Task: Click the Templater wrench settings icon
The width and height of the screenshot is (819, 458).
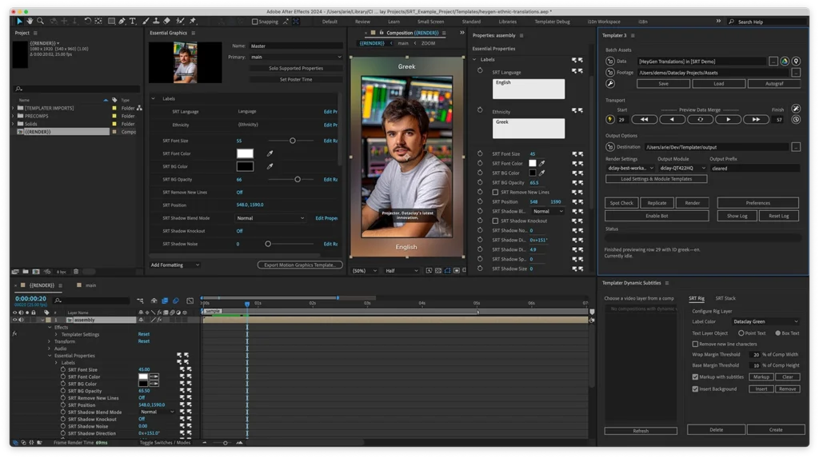Action: [x=610, y=83]
